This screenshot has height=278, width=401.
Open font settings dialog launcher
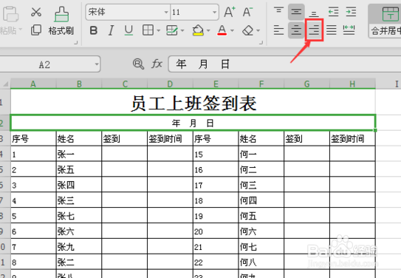click(261, 42)
